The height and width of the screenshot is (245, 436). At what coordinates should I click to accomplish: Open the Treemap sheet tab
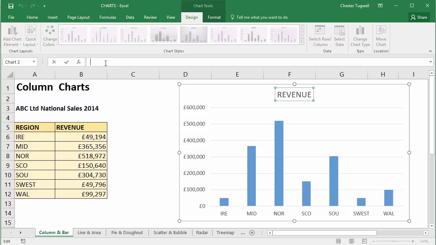225,232
